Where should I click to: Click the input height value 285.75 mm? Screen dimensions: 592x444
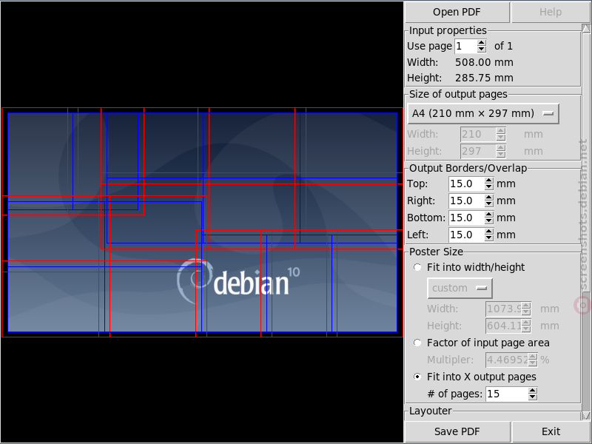484,78
